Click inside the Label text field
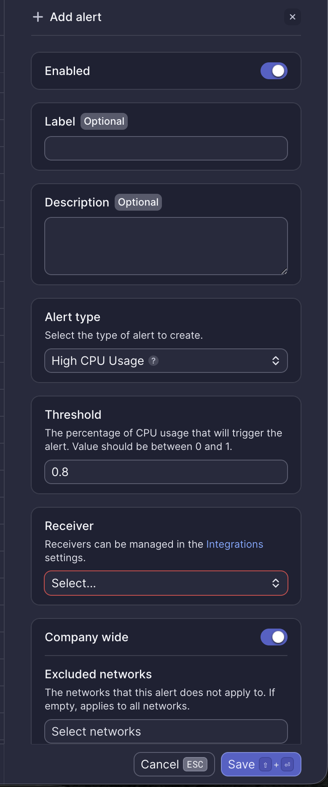 pyautogui.click(x=166, y=148)
